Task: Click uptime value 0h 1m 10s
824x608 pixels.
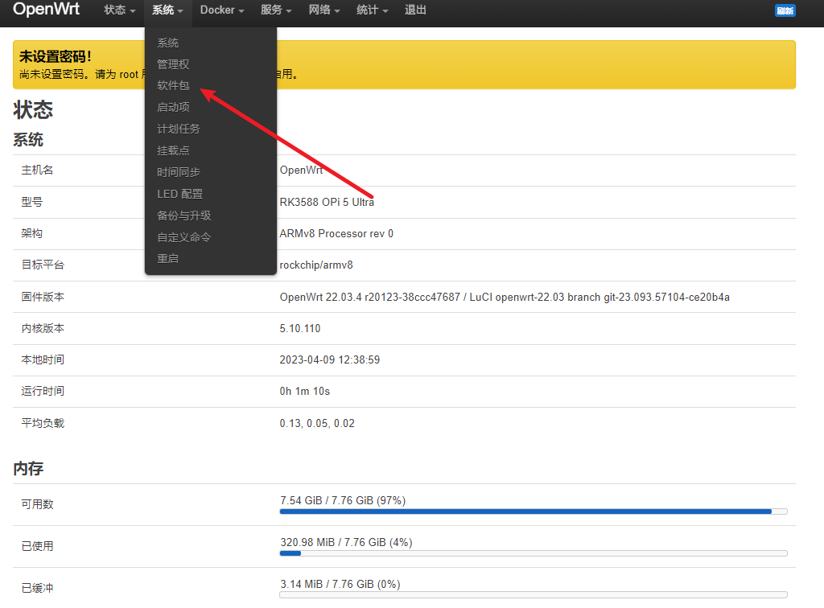Action: 305,391
